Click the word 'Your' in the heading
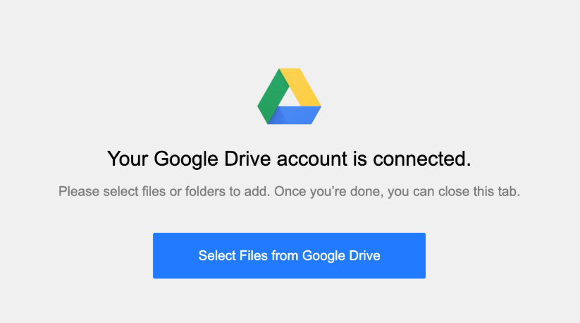The width and height of the screenshot is (580, 323). tap(128, 159)
